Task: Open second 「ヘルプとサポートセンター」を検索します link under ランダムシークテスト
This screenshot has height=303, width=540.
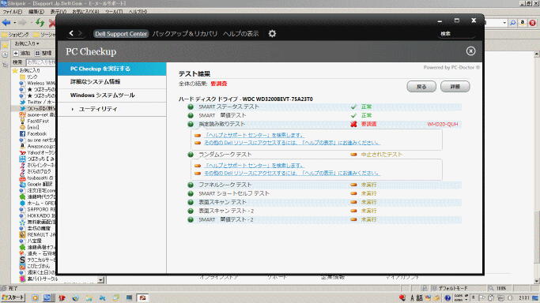Action: coord(255,166)
